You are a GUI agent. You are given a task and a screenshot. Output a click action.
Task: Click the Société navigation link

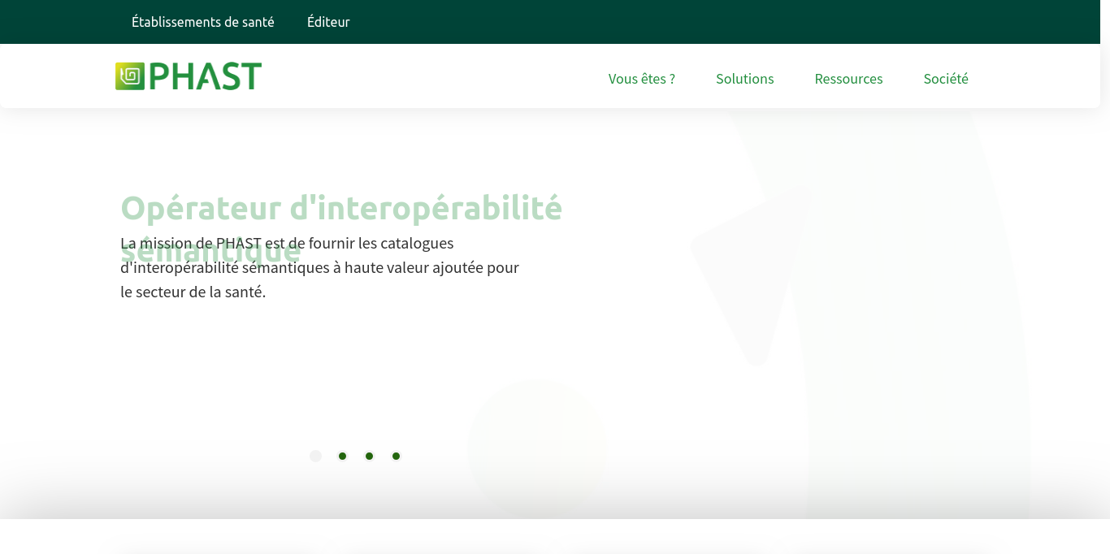946,78
